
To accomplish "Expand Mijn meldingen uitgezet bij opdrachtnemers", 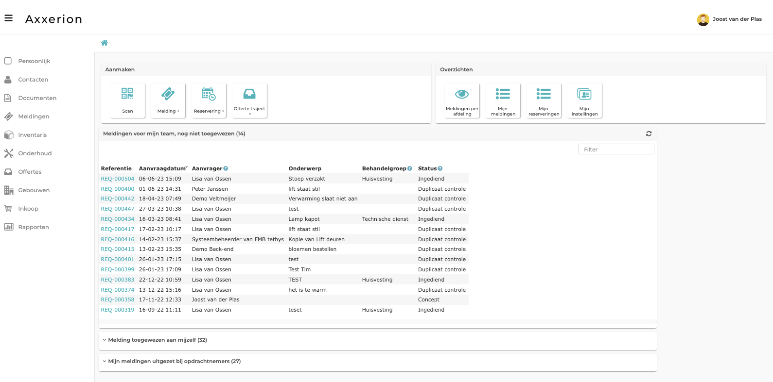I will tap(174, 361).
